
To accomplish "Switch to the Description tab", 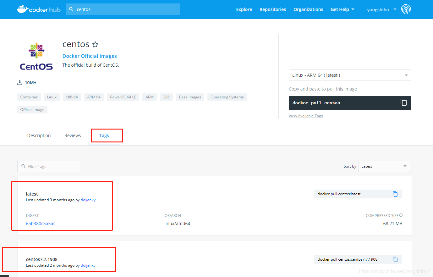I will click(39, 136).
